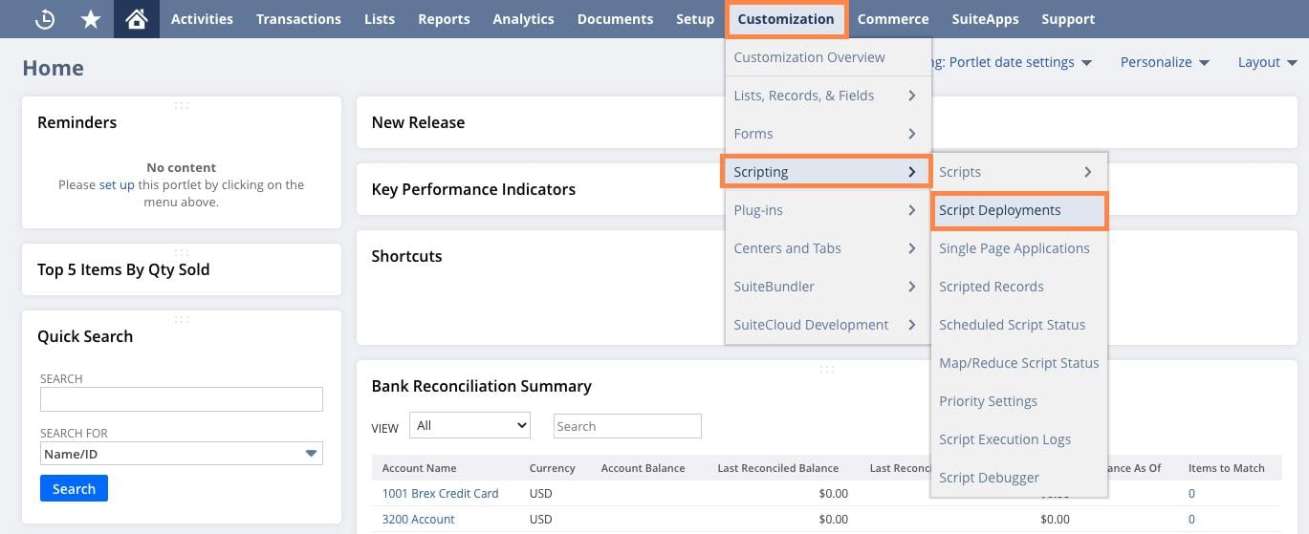Viewport: 1309px width, 534px height.
Task: Open Script Execution Logs menu item
Action: [x=1004, y=439]
